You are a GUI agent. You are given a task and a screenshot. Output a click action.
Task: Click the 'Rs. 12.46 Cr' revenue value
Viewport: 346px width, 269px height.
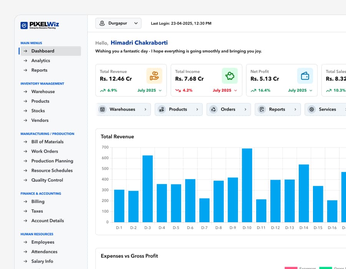coord(116,79)
